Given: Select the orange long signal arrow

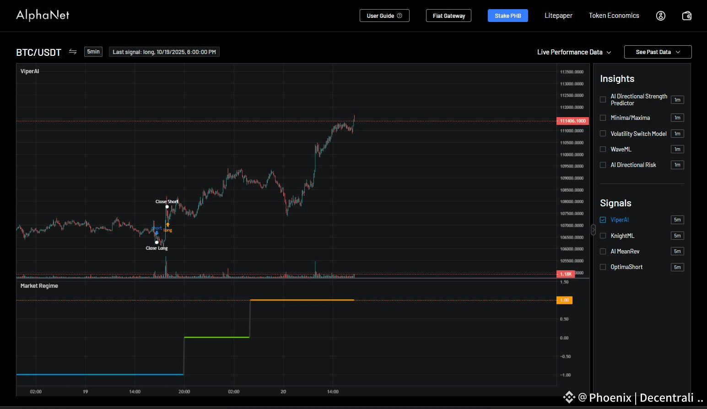Looking at the screenshot, I should [168, 225].
